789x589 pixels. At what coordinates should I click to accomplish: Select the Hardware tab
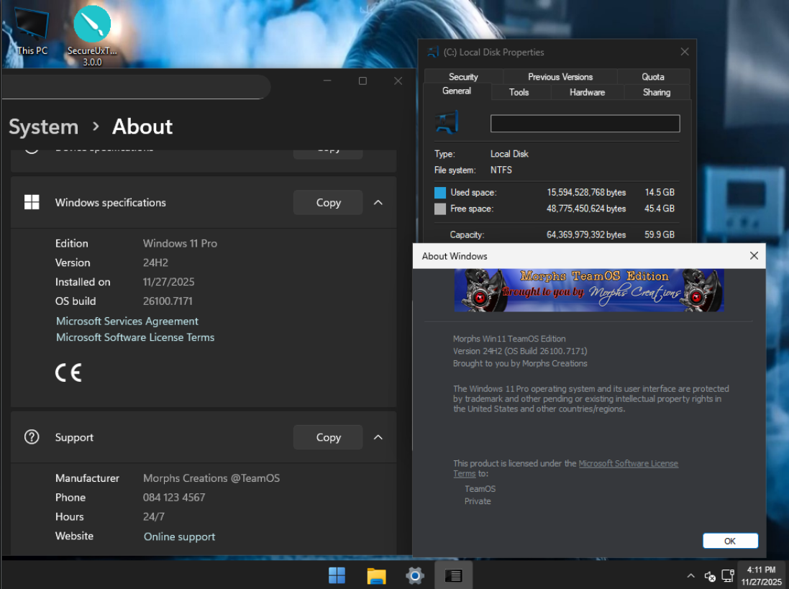click(x=587, y=92)
